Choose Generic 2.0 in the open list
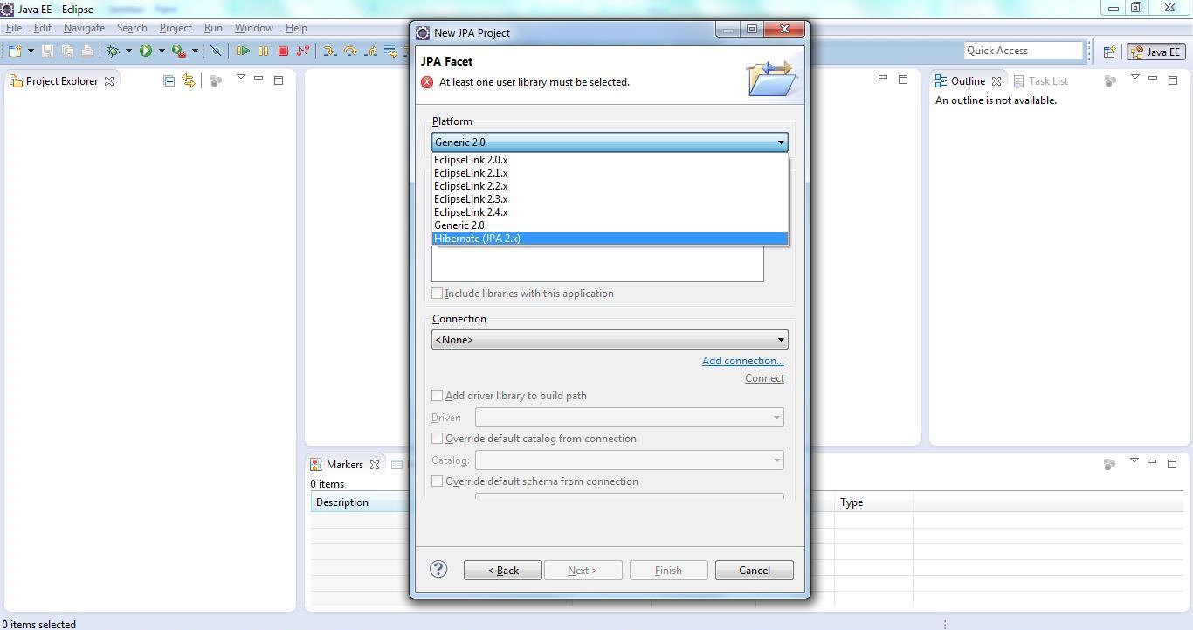 tap(610, 225)
